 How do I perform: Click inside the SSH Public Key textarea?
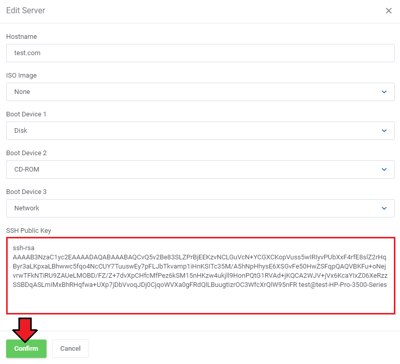pos(201,276)
